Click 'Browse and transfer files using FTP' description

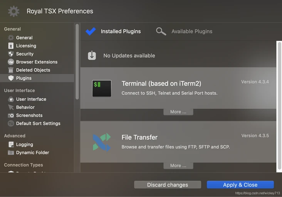click(x=176, y=147)
